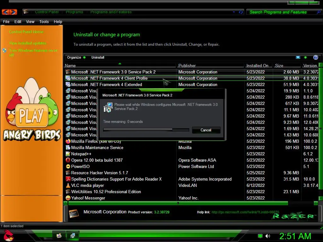Select WinUtilities 10.52 Professional Edition entry
Screen dimensions: 323x242
191,192
